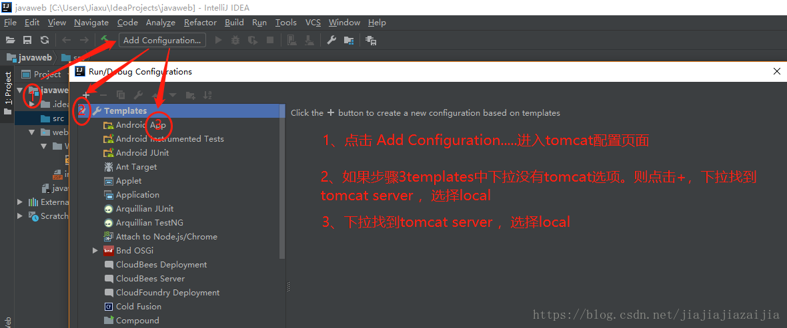
Task: Collapse the javaweb project root node
Action: pos(19,90)
